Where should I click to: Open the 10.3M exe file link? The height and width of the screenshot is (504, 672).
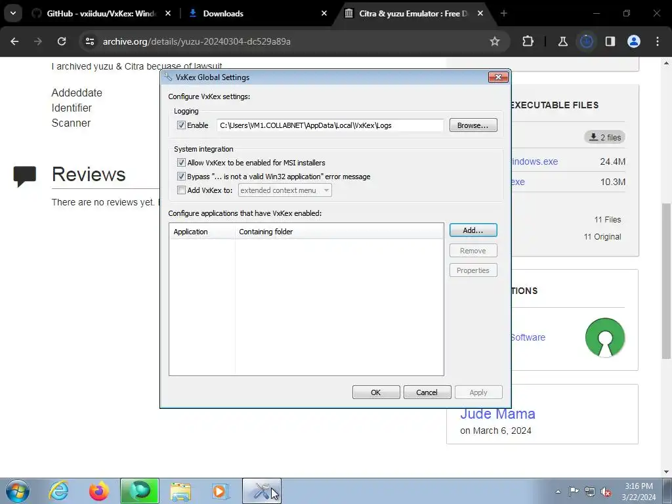coord(518,182)
